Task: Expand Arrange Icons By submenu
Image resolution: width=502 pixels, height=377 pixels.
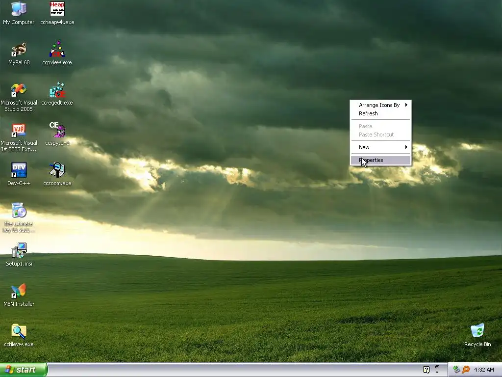Action: (x=380, y=105)
